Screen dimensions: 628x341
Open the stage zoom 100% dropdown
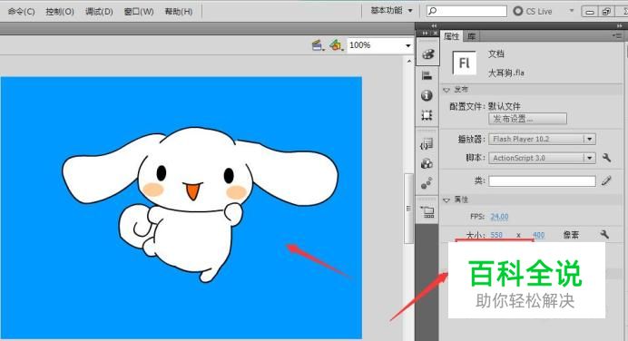(x=408, y=45)
